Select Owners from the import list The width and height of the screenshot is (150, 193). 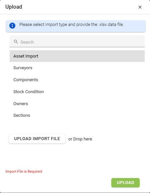77,103
